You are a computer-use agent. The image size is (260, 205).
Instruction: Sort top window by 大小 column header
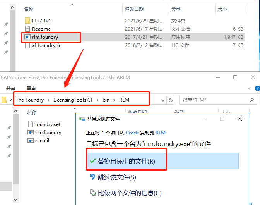222,9
